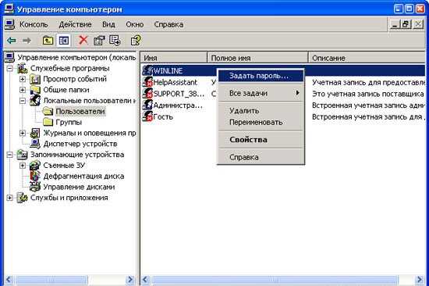This screenshot has height=286, width=429.
Task: Open the Справка menu in menu bar
Action: pos(168,24)
